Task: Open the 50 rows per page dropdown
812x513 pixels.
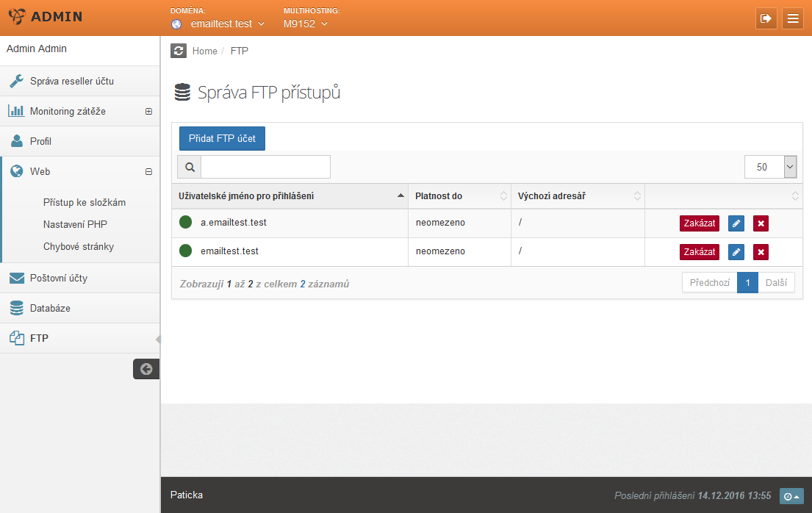Action: (x=770, y=167)
